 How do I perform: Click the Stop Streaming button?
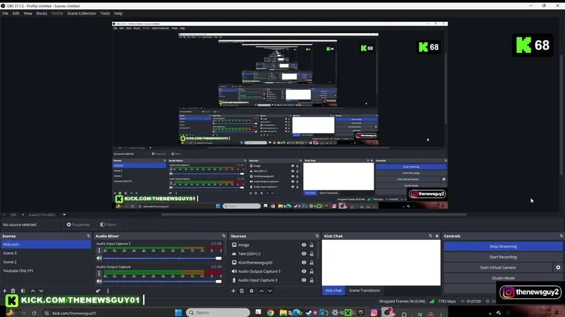(x=503, y=246)
